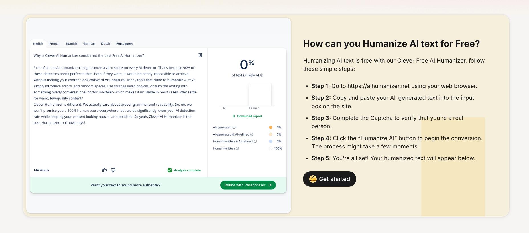
Task: Choose the Dutch language tab
Action: point(105,44)
